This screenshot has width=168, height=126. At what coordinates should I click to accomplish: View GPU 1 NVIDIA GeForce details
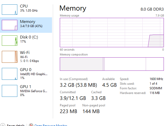coord(26,91)
